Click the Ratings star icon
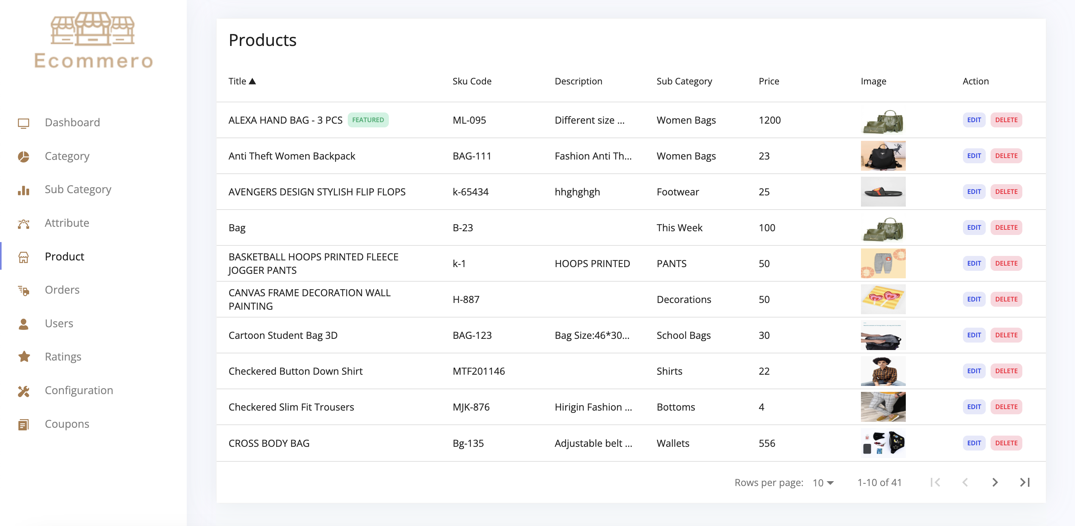The width and height of the screenshot is (1075, 526). point(24,356)
